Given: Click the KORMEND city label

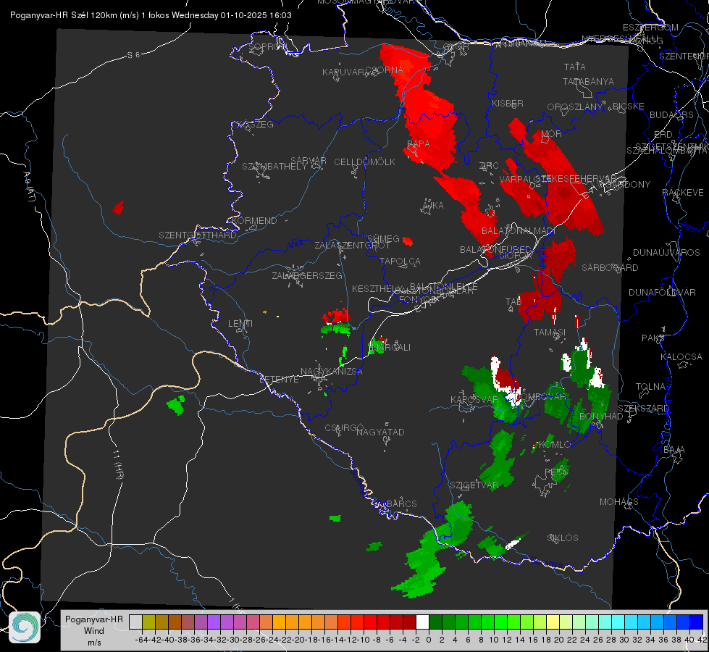Looking at the screenshot, I should click(253, 221).
